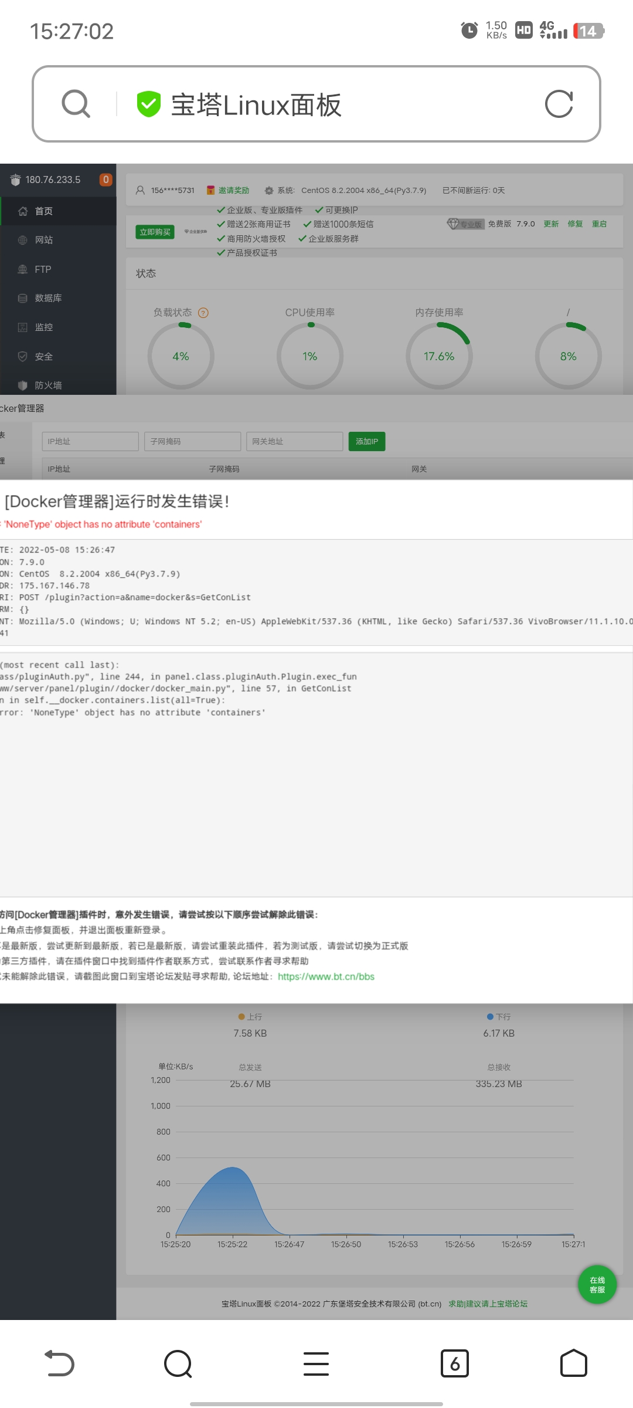Reload the page with the refresh icon

tap(559, 104)
